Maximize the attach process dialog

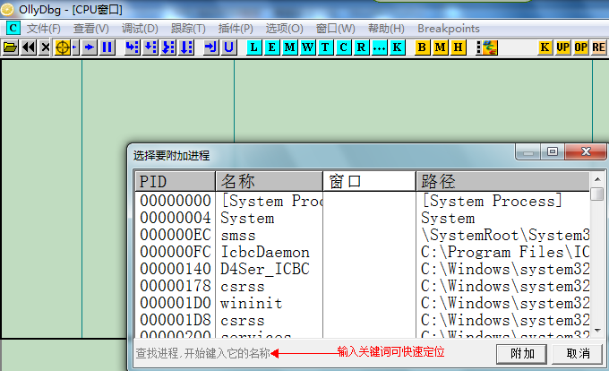[553, 151]
